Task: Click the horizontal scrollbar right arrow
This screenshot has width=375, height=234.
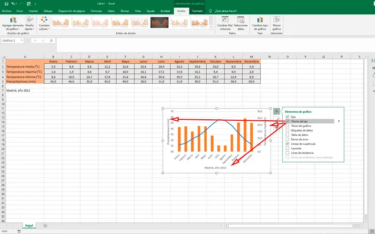Action: coord(361,226)
